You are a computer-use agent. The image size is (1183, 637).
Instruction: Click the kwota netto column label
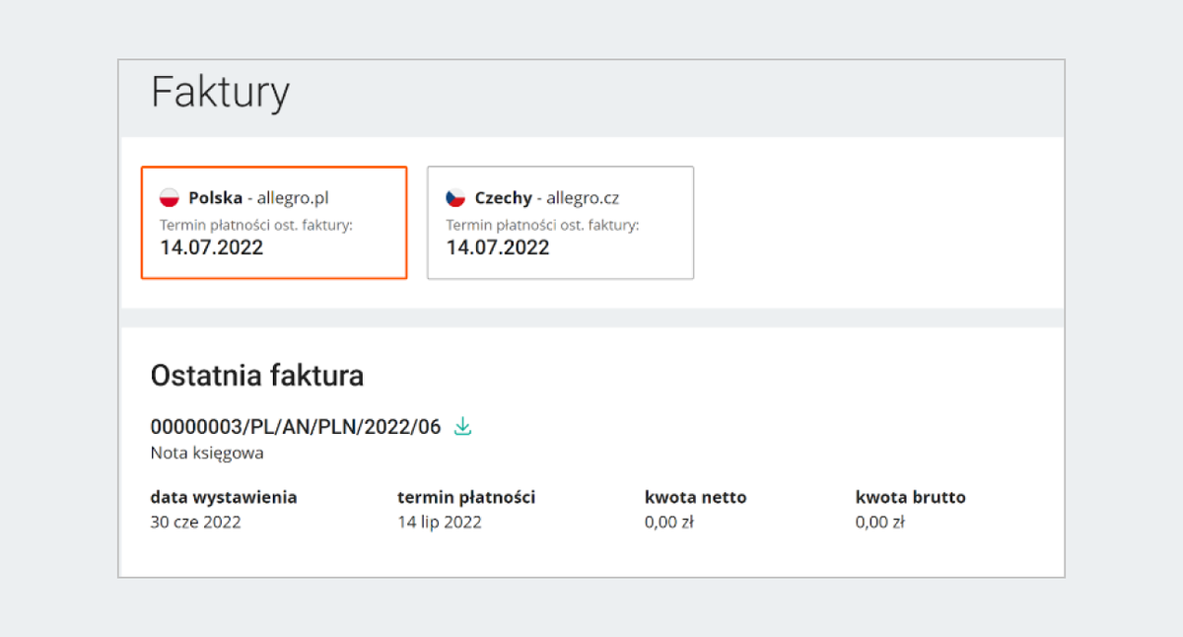click(x=695, y=497)
